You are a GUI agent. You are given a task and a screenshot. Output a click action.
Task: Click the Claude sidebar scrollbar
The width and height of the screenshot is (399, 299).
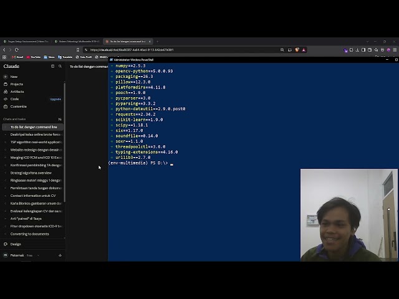(x=64, y=142)
